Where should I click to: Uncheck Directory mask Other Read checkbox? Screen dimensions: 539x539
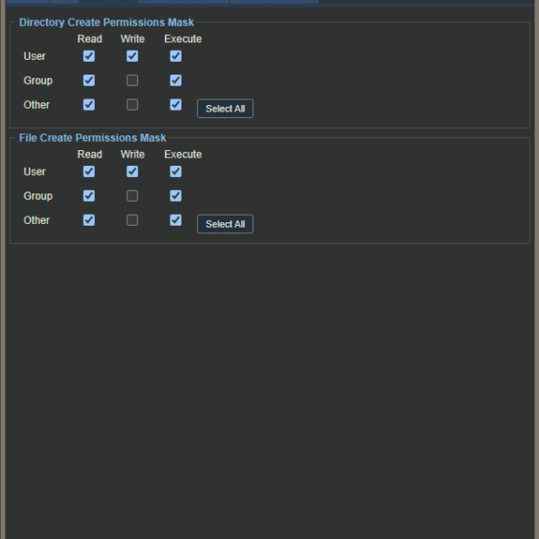[x=89, y=104]
